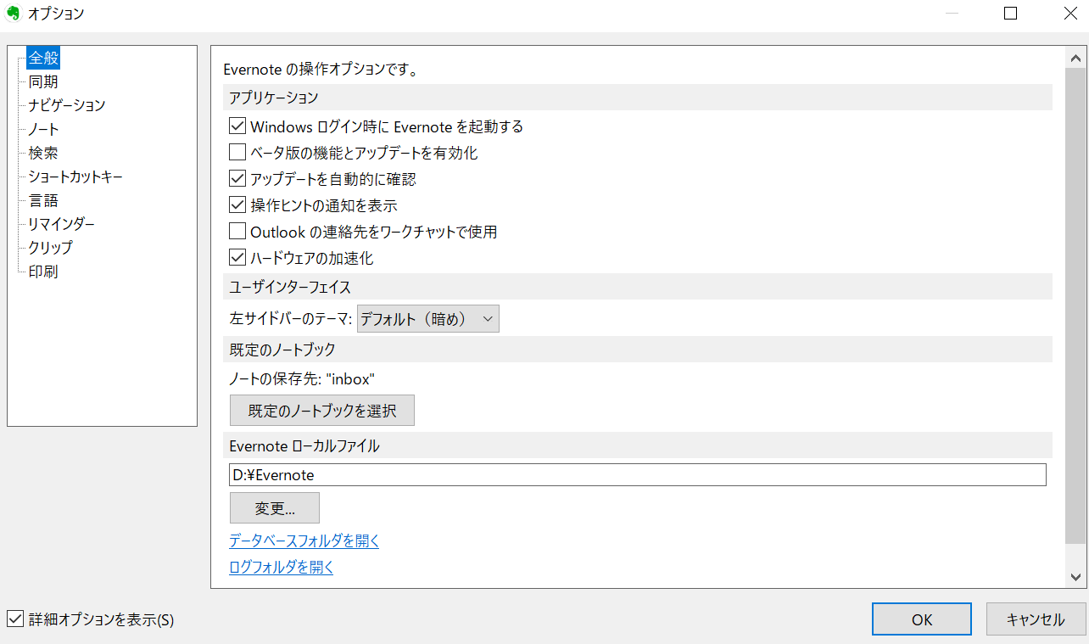Screen dimensions: 1089x644
Task: Check Outlook の連絡先をワークチャットで使用
Action: (237, 232)
